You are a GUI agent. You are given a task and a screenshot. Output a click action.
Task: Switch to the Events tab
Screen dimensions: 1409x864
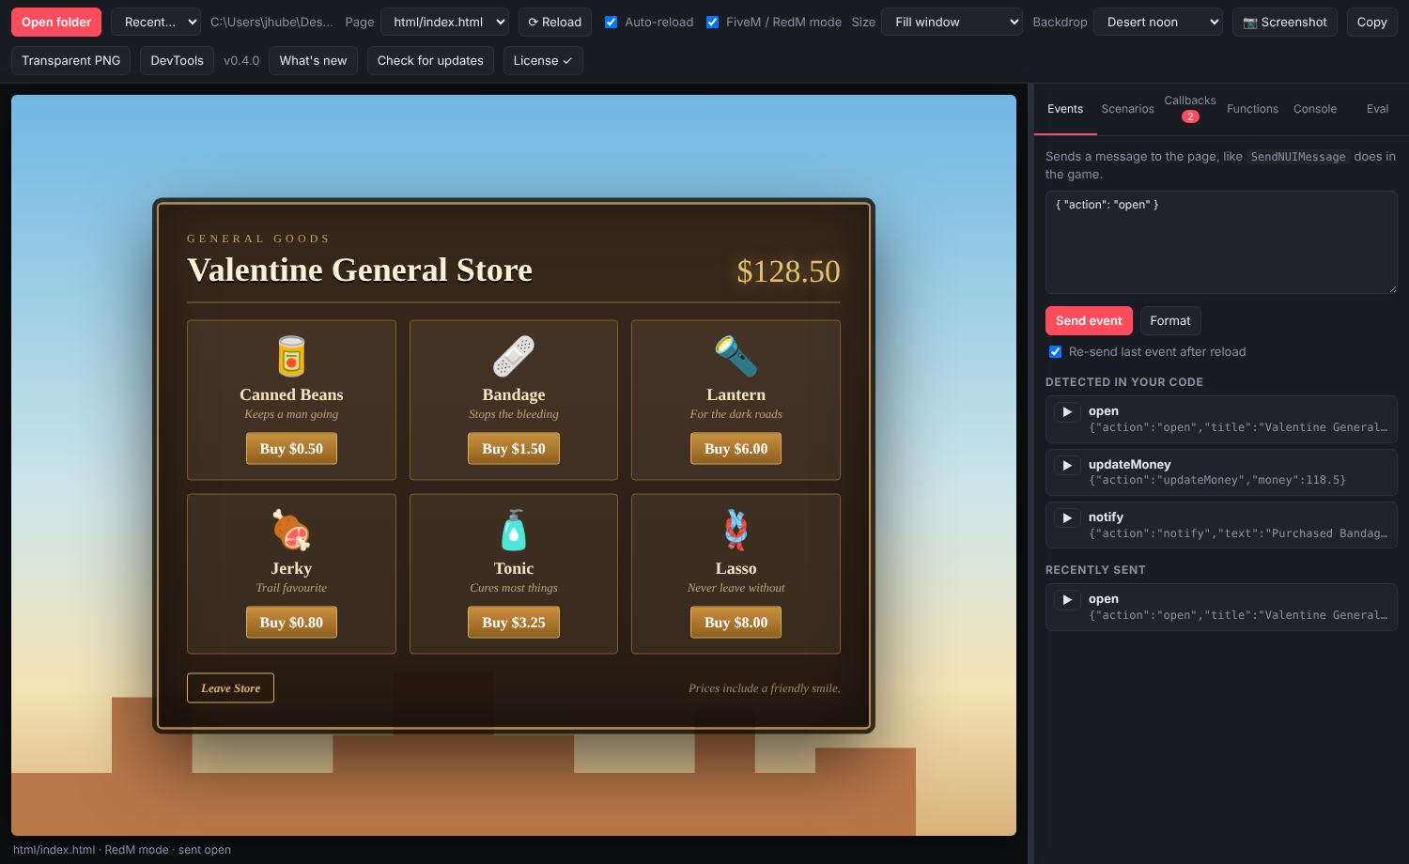click(x=1065, y=109)
